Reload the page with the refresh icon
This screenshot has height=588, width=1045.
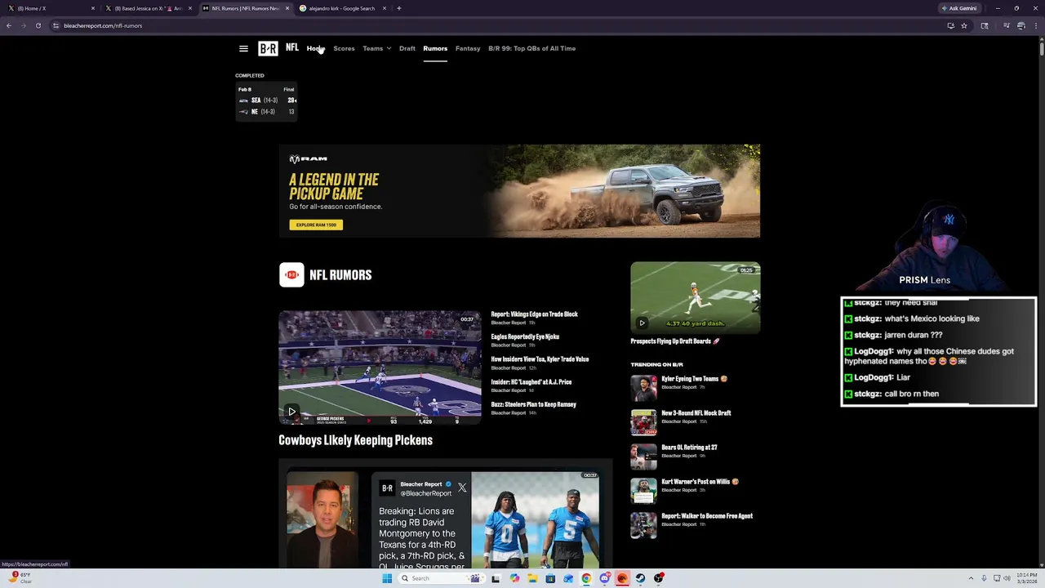pos(38,25)
